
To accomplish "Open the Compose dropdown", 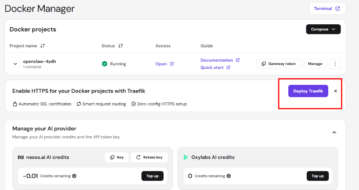I will (x=323, y=29).
